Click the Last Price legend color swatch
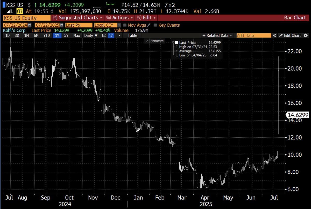The height and width of the screenshot is (209, 311). (x=176, y=42)
